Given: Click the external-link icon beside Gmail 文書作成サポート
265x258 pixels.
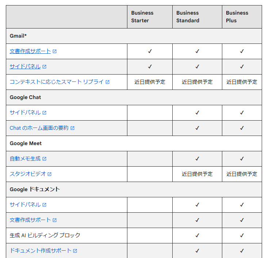Looking at the screenshot, I should coord(55,51).
